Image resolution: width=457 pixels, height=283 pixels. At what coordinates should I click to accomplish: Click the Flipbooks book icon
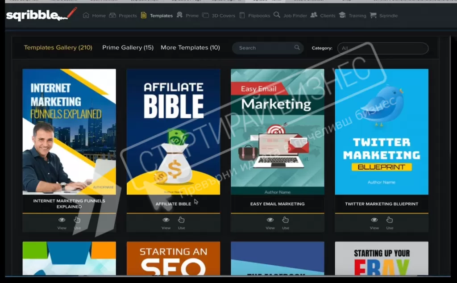click(x=242, y=15)
